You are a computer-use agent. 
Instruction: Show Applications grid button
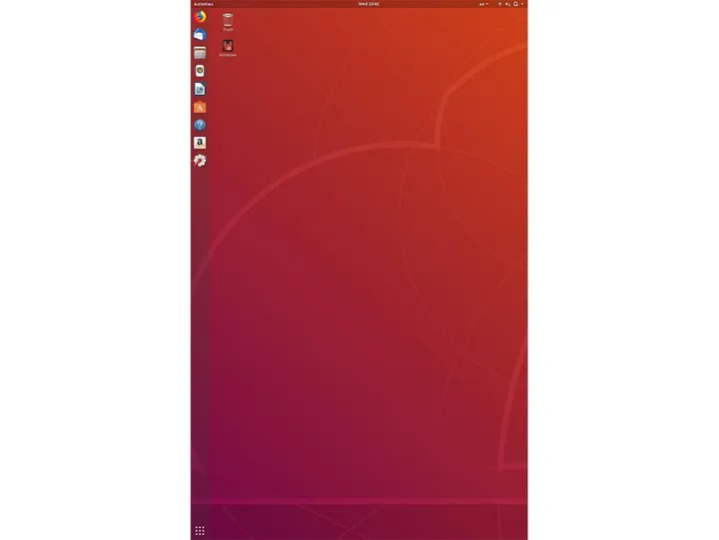point(200,531)
